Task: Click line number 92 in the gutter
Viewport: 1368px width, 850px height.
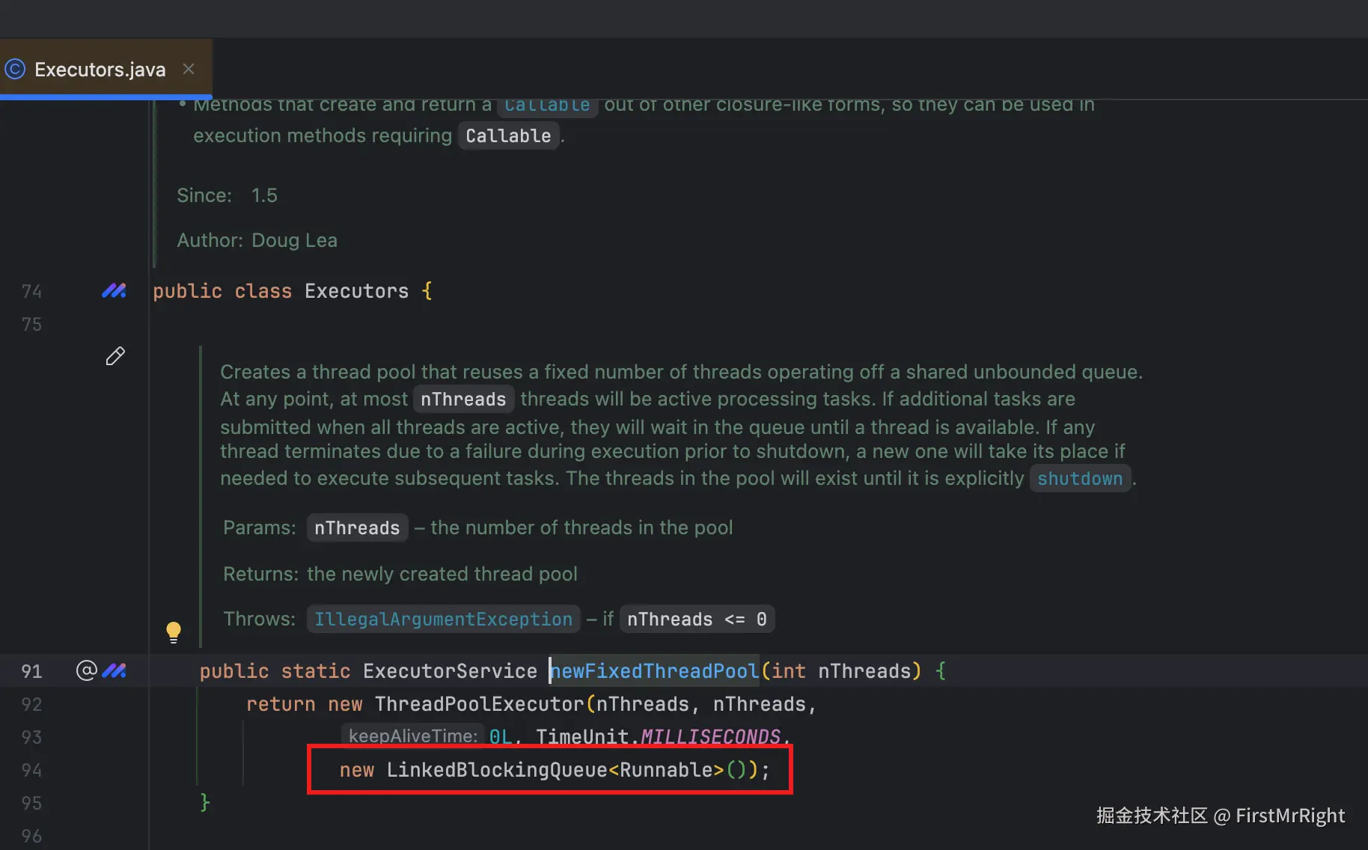Action: (31, 704)
